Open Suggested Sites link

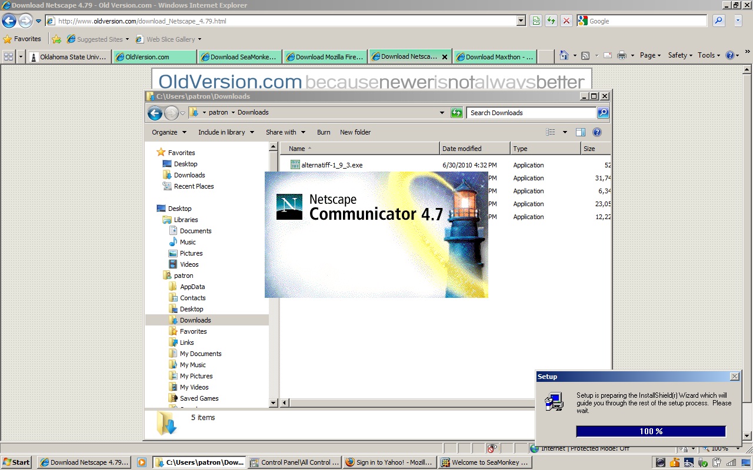(98, 39)
